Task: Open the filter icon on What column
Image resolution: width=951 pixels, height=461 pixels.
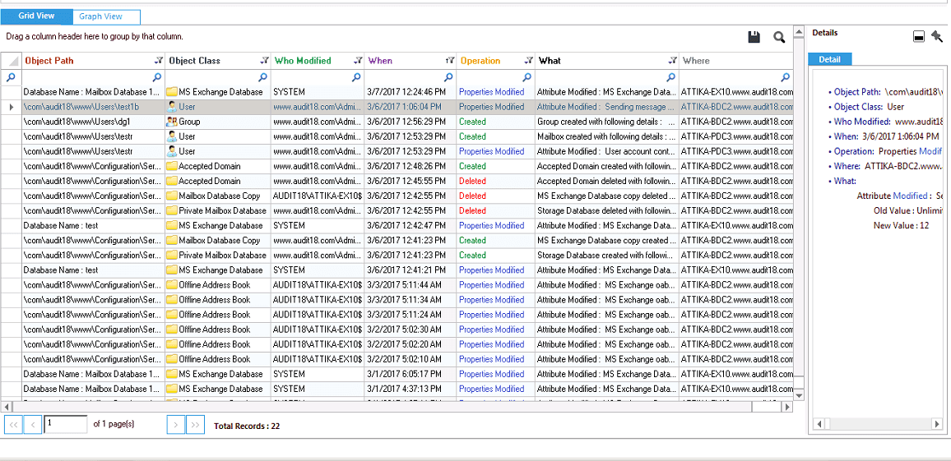Action: 673,61
